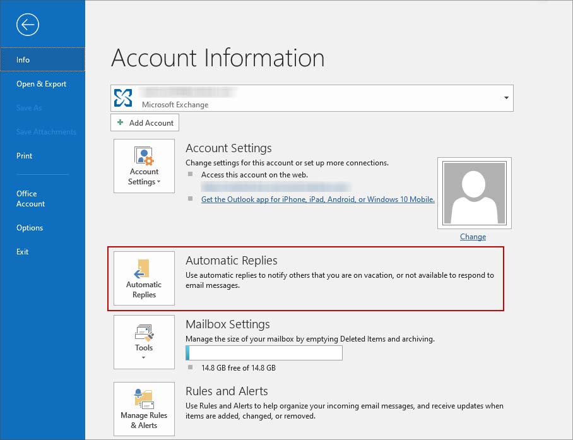
Task: Click the mailbox size progress bar
Action: click(x=264, y=353)
